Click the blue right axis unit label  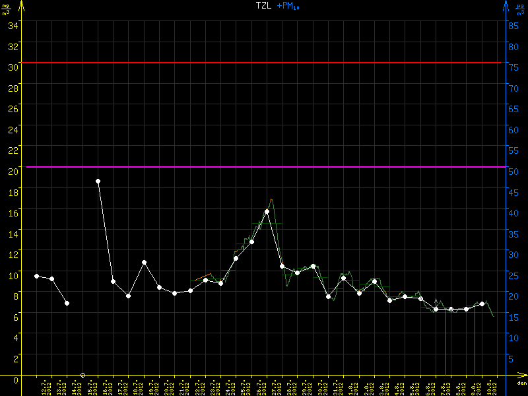point(521,9)
